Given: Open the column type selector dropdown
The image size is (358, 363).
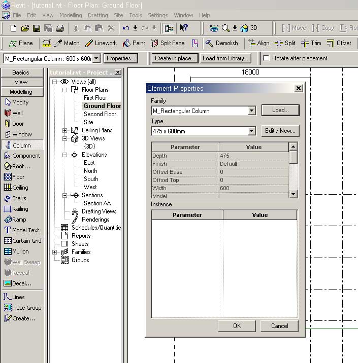Looking at the screenshot, I should pyautogui.click(x=96, y=59).
